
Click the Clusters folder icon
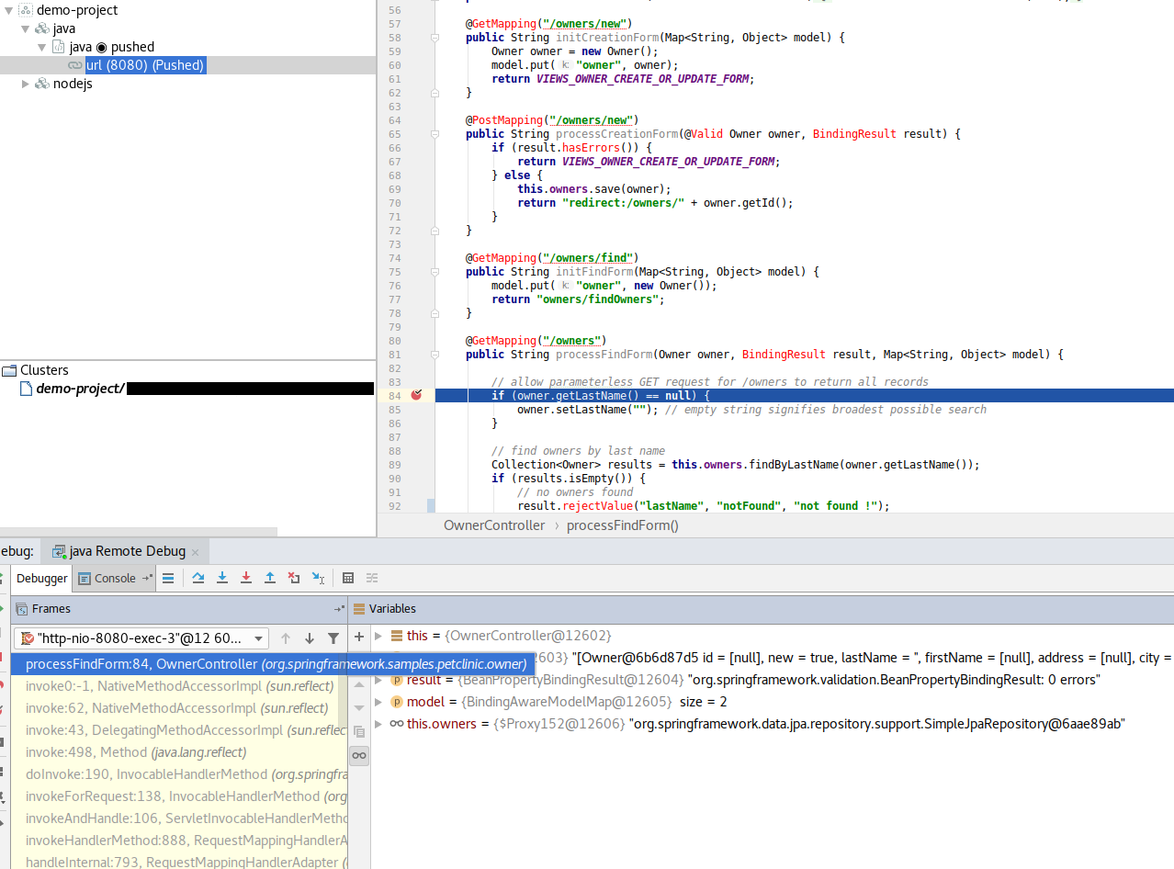[x=9, y=370]
